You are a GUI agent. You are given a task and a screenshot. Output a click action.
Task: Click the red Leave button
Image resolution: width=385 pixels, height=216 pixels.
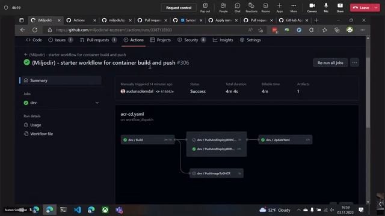361,8
